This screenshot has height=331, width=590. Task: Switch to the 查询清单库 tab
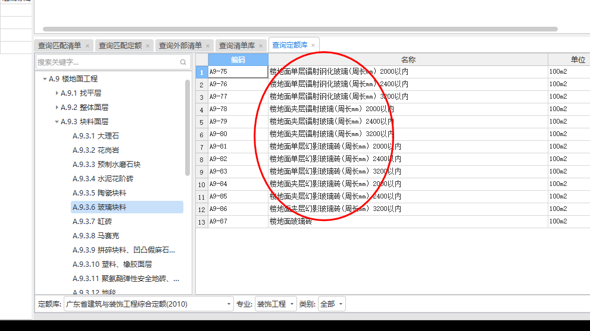coord(237,46)
